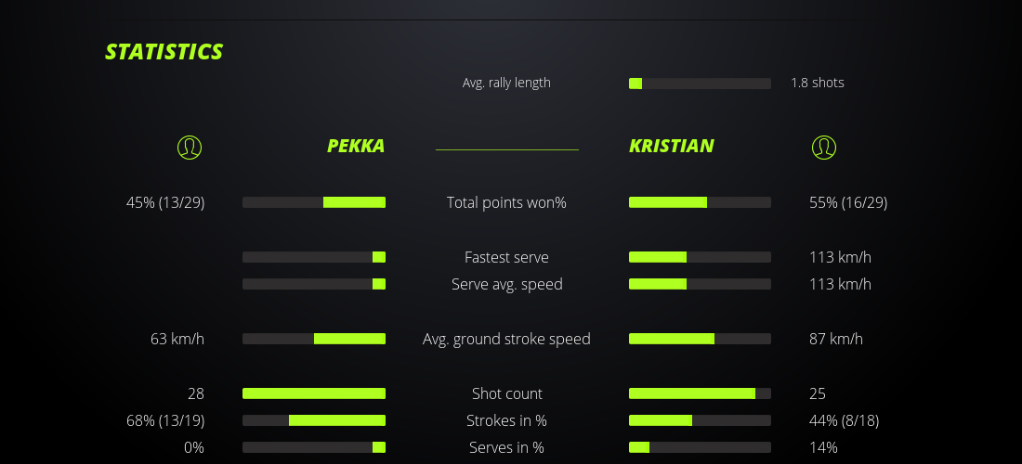
Task: Click Kristian's Total points won bar
Action: tap(700, 202)
